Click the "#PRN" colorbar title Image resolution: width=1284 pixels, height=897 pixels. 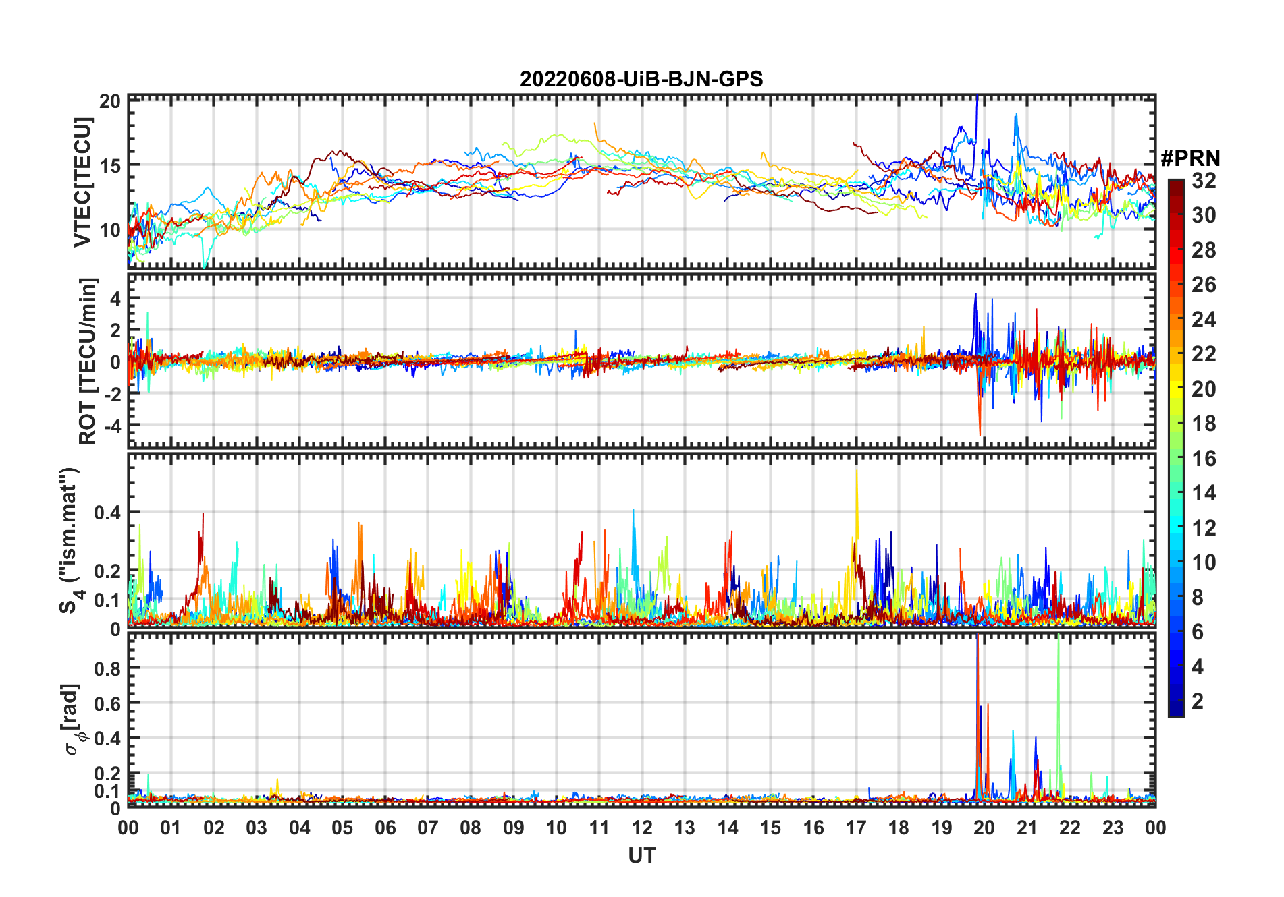point(1190,158)
